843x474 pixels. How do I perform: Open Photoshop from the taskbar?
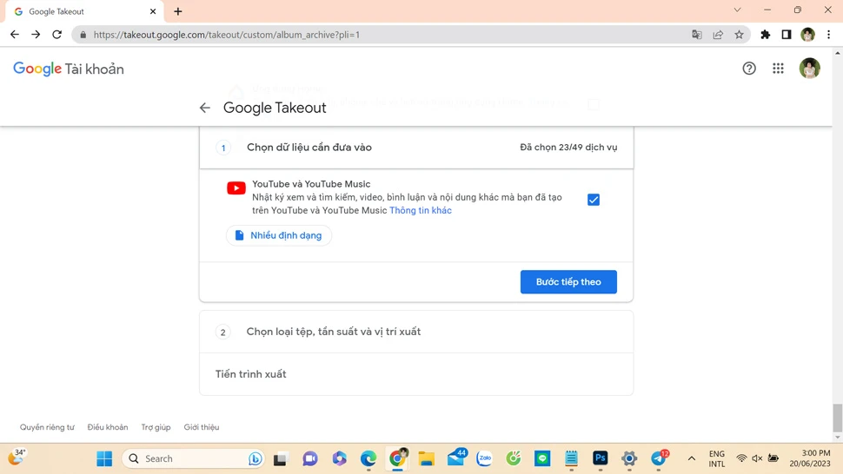600,458
